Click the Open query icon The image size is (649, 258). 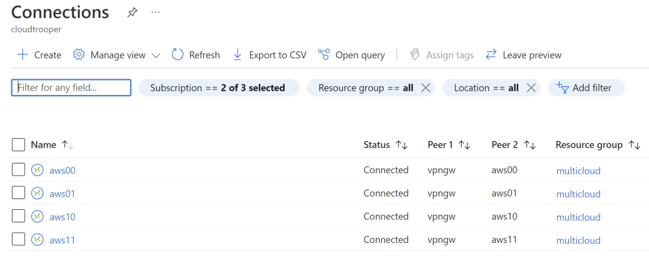tap(324, 55)
